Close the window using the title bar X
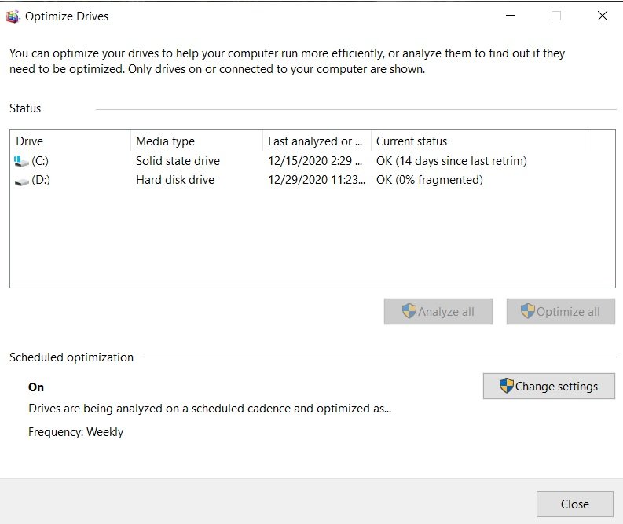Screen dimensions: 623x524 coord(603,16)
